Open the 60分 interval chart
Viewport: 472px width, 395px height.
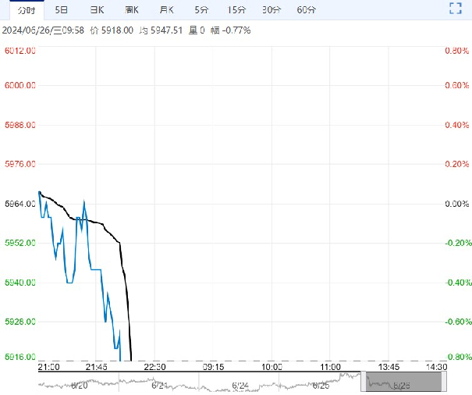pos(307,10)
